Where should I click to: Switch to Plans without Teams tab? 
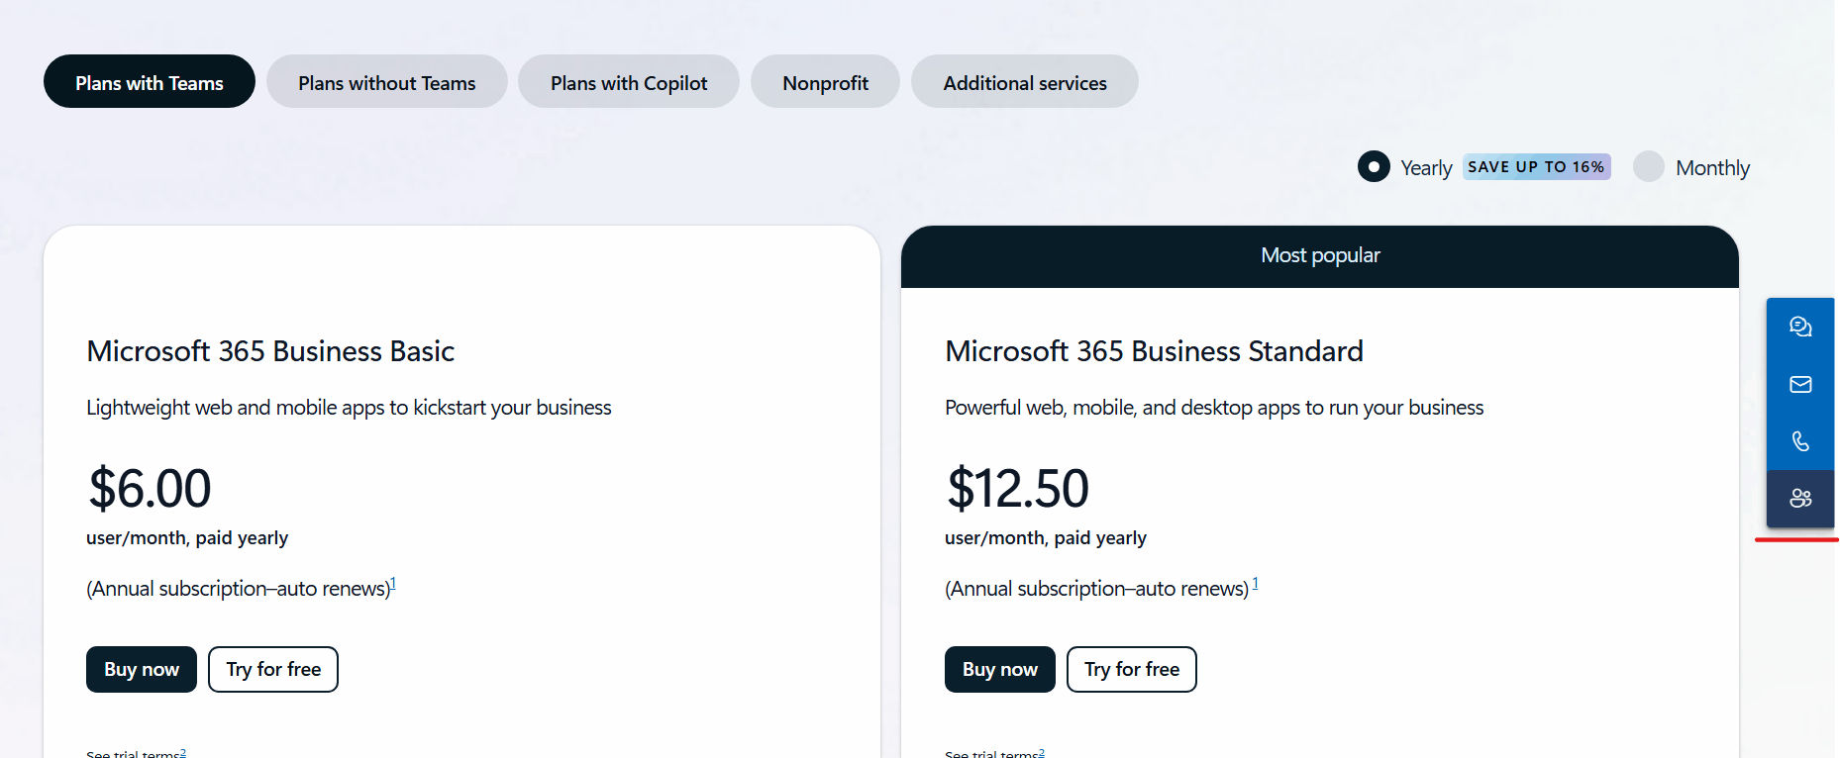pos(387,81)
